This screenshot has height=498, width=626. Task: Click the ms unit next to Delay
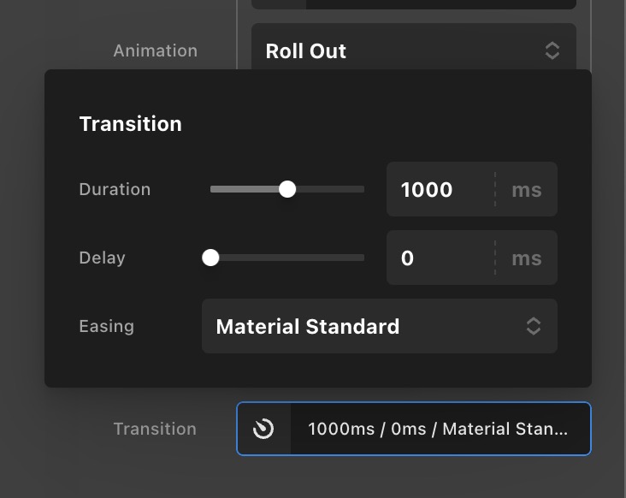click(526, 258)
